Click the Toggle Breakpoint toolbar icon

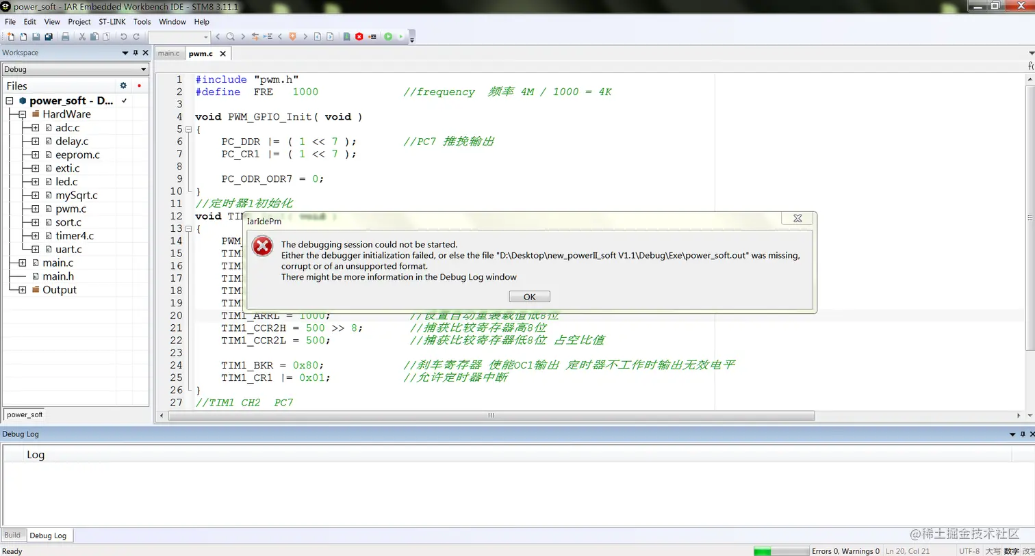pos(372,37)
